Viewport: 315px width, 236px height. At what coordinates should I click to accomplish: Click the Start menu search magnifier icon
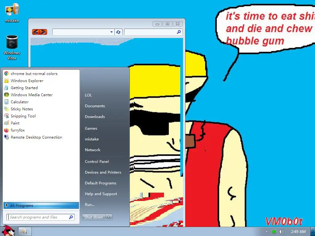click(x=71, y=217)
